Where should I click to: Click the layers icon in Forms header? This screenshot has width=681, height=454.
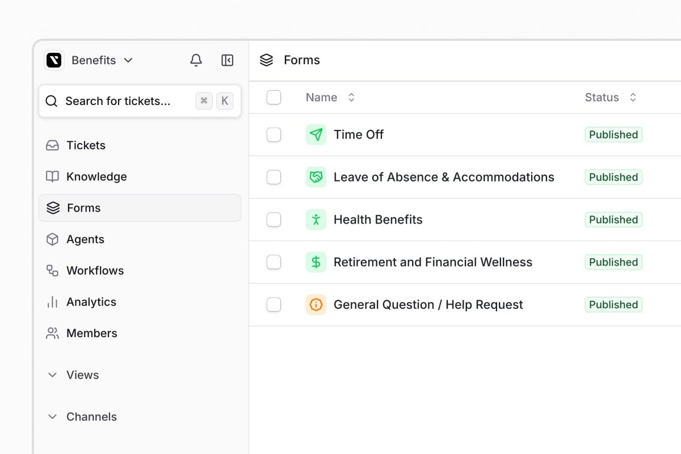click(x=266, y=60)
